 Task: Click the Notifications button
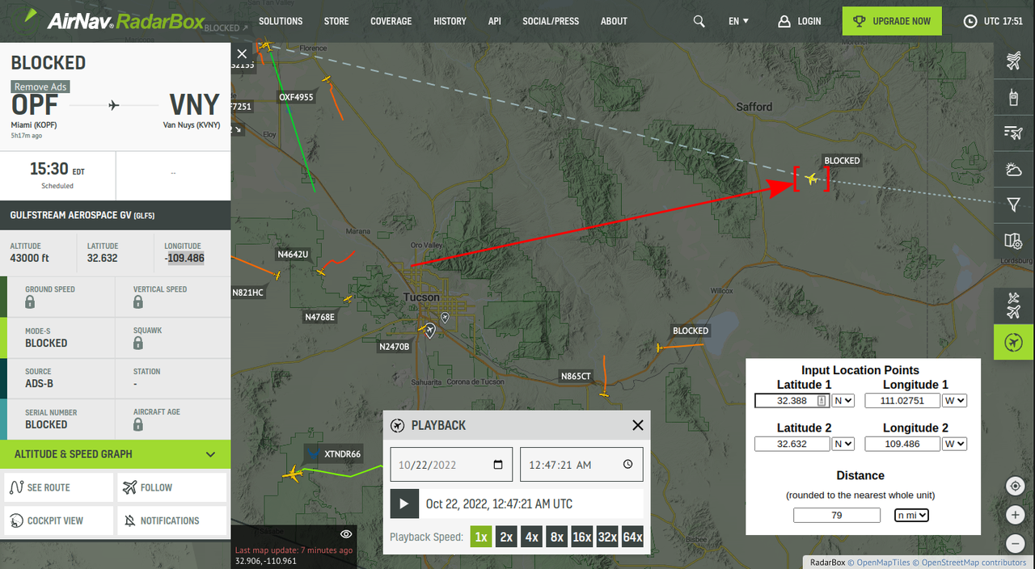point(171,521)
